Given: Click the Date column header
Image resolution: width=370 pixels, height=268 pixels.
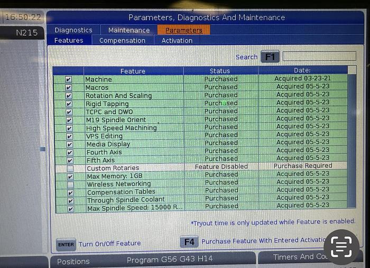Looking at the screenshot, I should pyautogui.click(x=302, y=70).
